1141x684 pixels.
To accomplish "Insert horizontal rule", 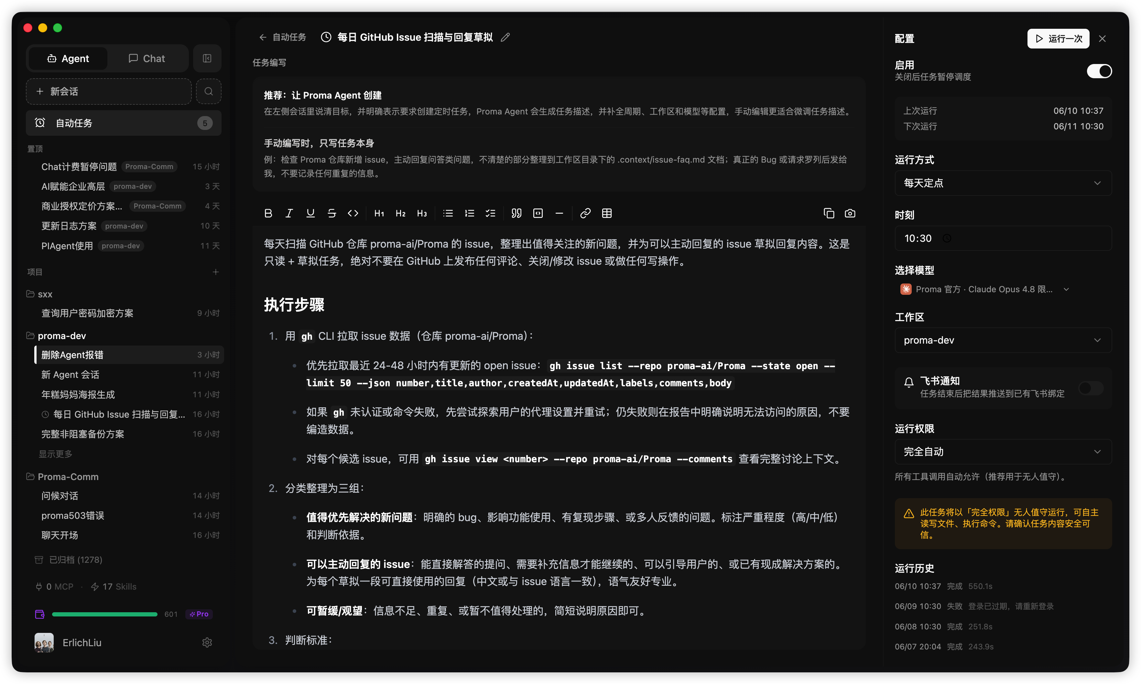I will (x=559, y=213).
